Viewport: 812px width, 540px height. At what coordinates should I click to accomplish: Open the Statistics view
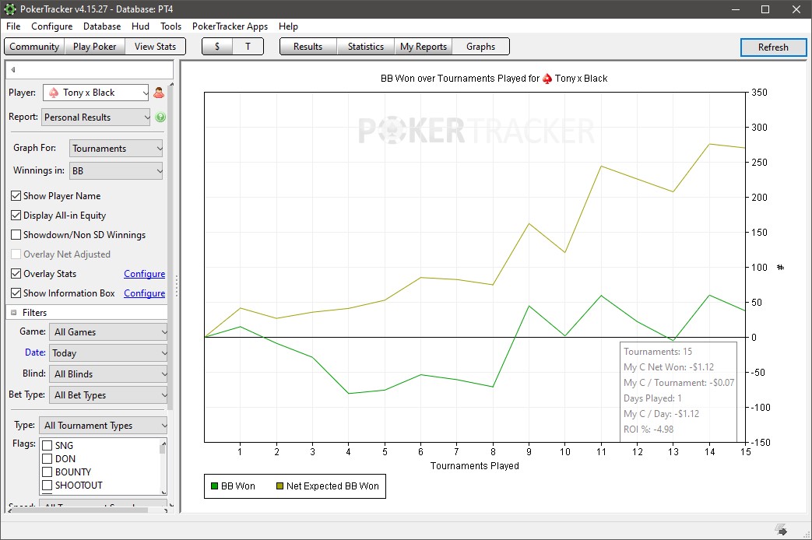click(x=366, y=47)
